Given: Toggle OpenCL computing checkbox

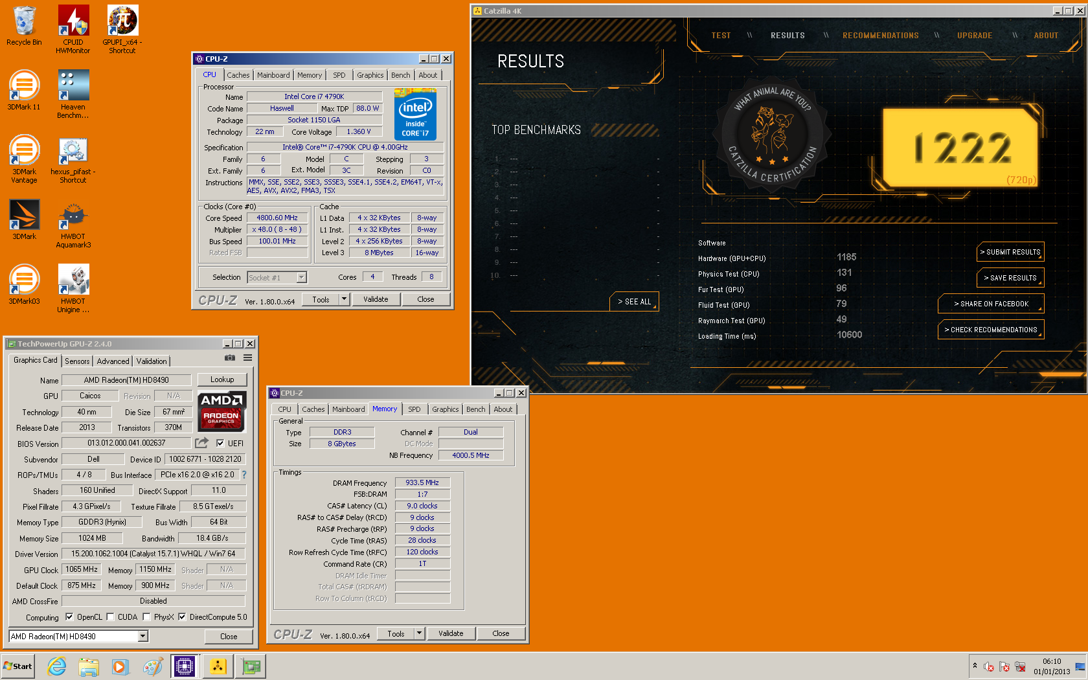Looking at the screenshot, I should coord(69,617).
